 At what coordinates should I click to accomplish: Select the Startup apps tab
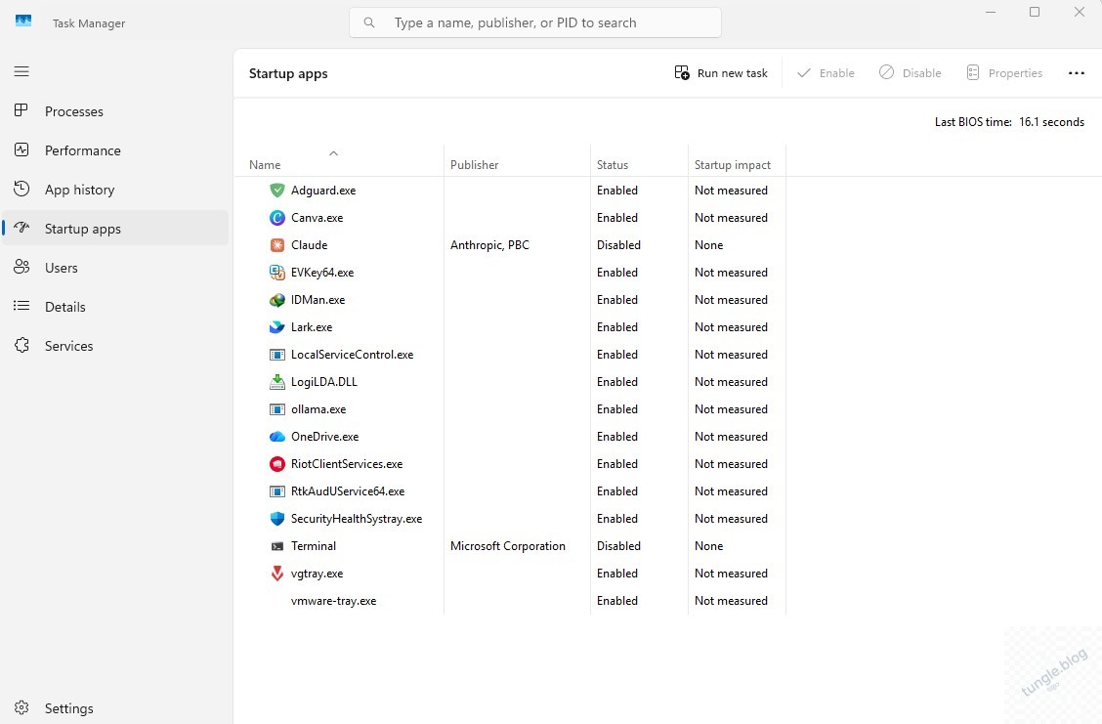[115, 229]
